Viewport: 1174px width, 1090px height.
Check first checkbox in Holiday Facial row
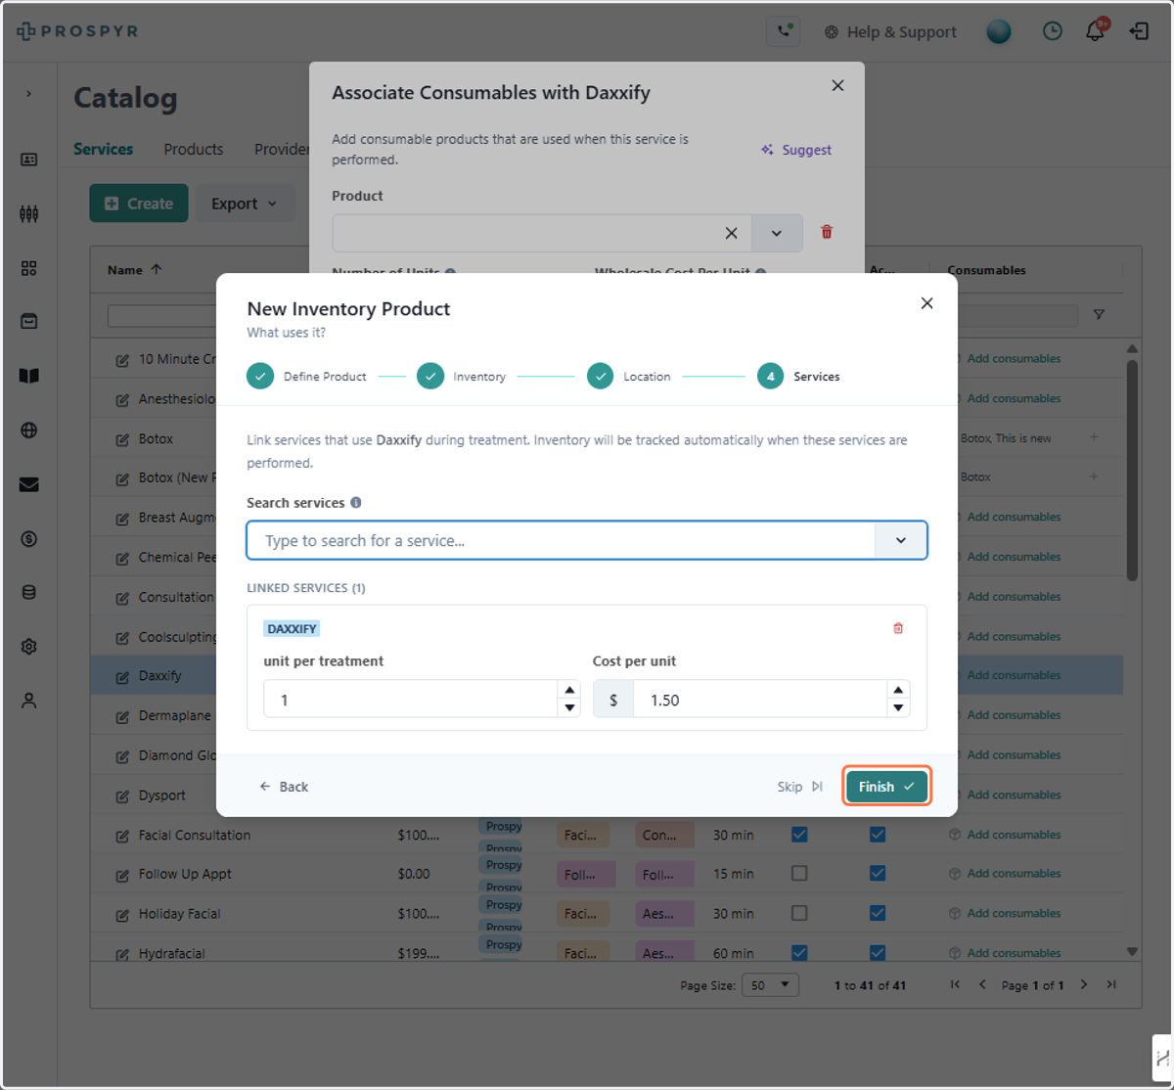tap(799, 913)
